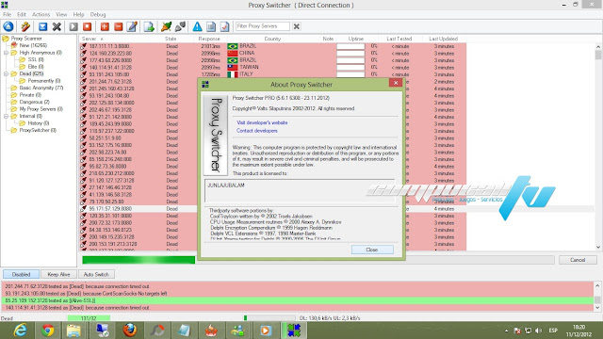Open Firefox from the taskbar
This screenshot has height=339, width=603.
[130, 331]
